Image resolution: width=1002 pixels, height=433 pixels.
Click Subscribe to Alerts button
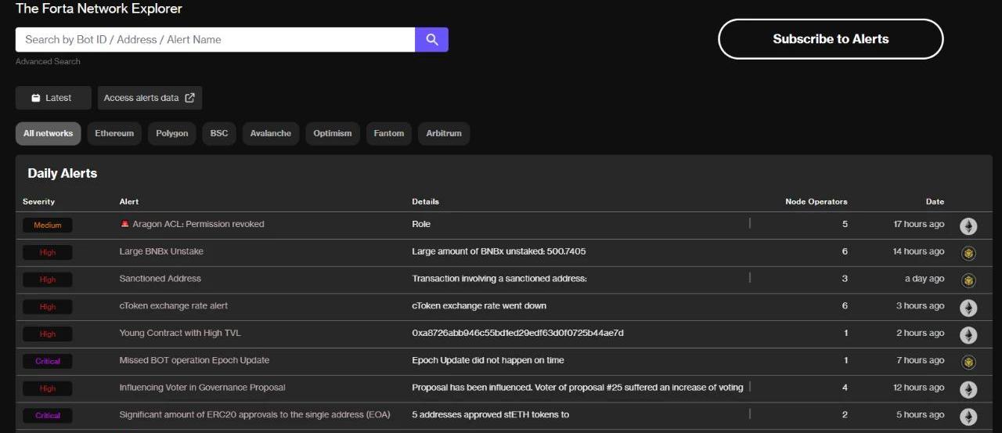[831, 39]
